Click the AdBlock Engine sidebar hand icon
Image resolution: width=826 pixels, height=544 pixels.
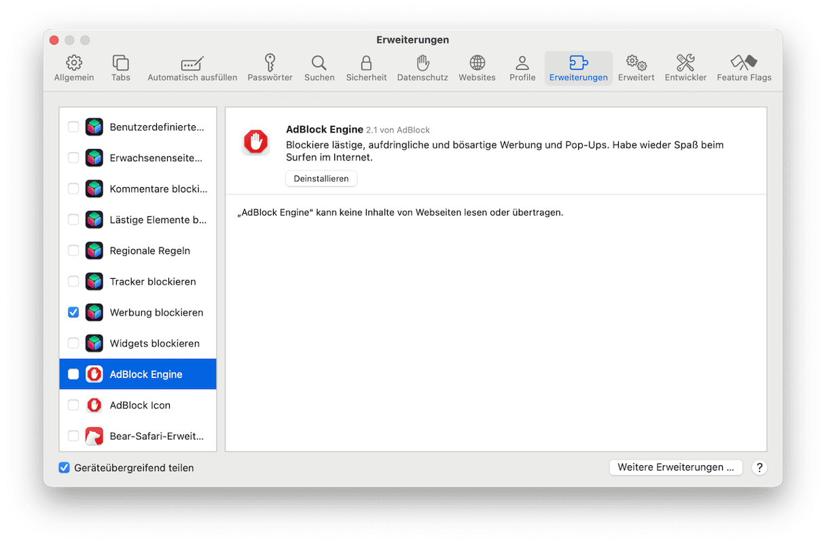point(94,374)
